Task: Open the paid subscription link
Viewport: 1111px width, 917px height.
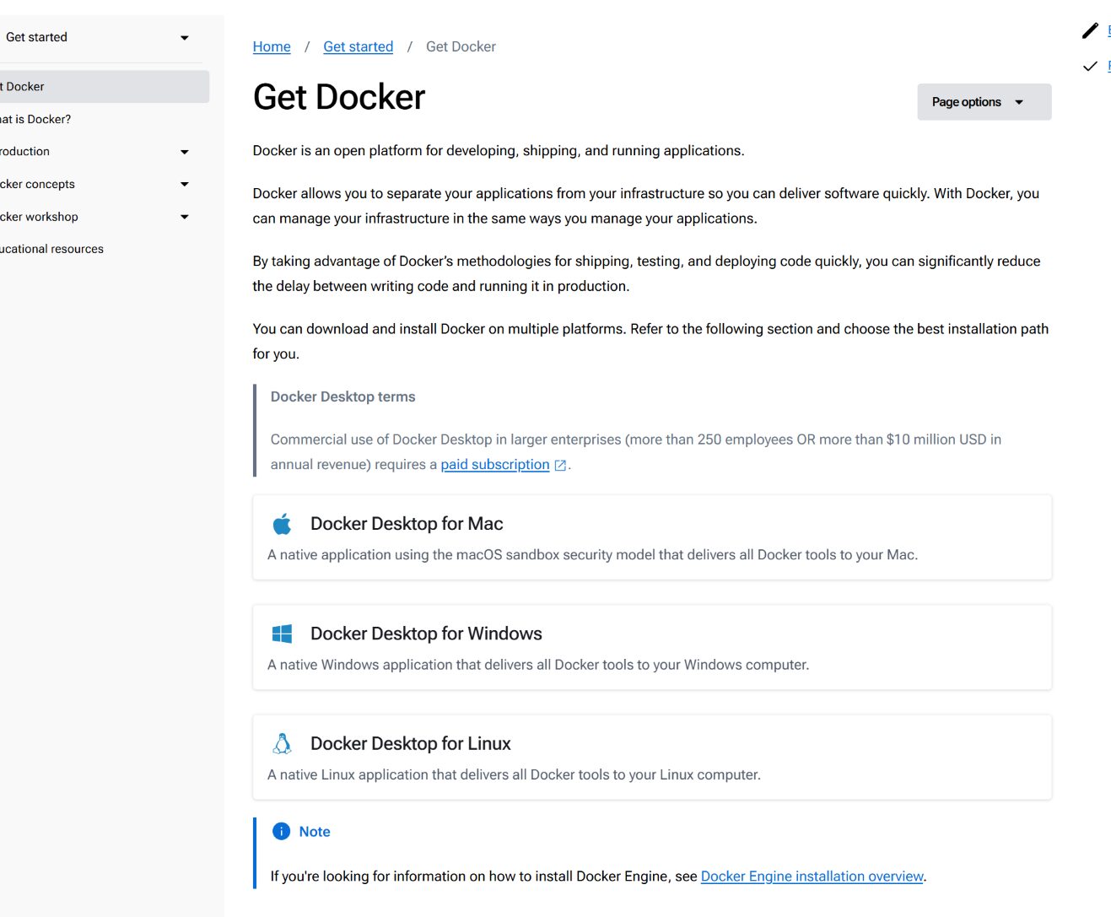Action: tap(494, 465)
